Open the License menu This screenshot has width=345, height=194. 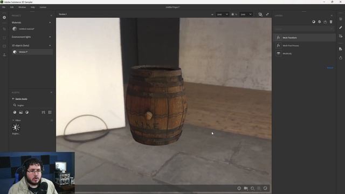[x=43, y=7]
